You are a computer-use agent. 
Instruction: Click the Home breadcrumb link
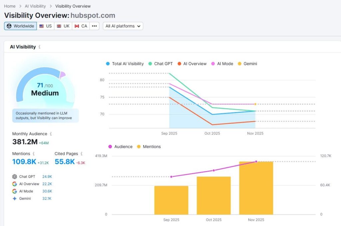pyautogui.click(x=10, y=6)
